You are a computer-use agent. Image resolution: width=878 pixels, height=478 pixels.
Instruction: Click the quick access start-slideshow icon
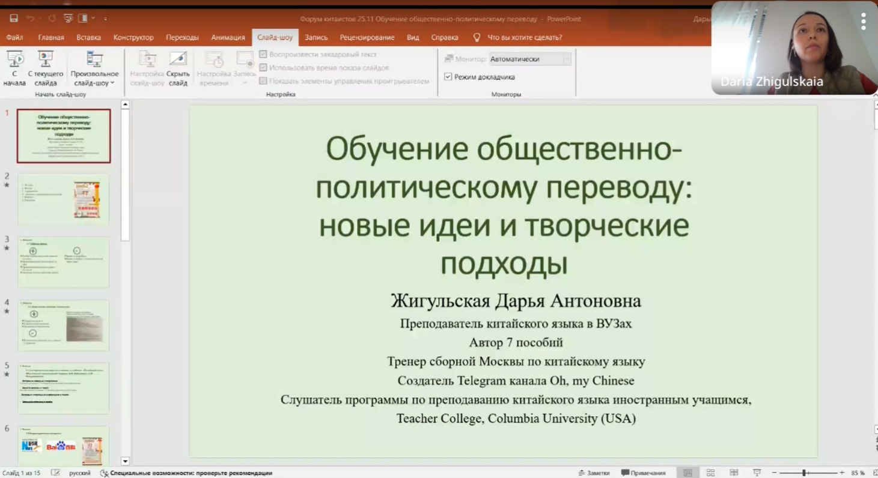tap(68, 19)
